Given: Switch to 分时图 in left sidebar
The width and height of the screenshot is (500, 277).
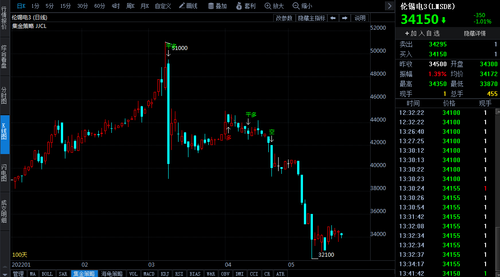Looking at the screenshot, I should coord(4,95).
